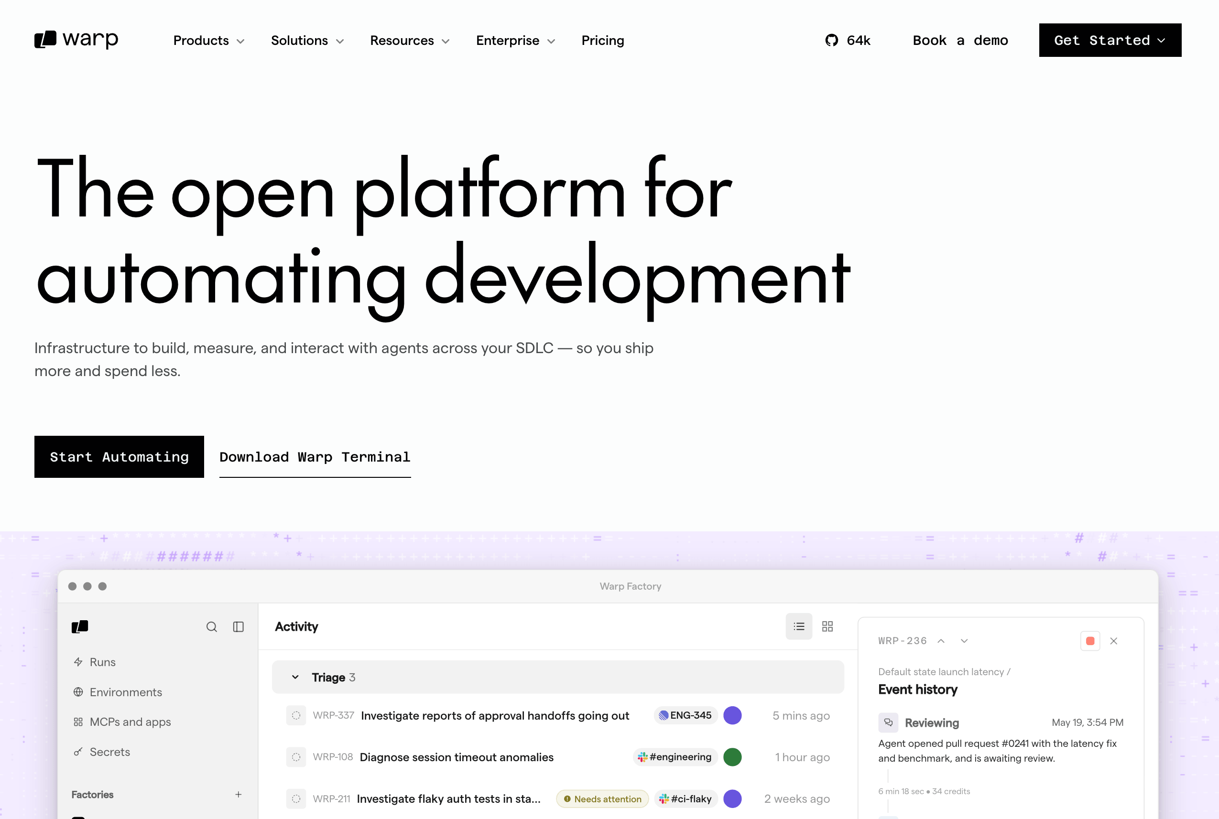Open Environments in the Factory sidebar
The width and height of the screenshot is (1219, 819).
(x=126, y=692)
